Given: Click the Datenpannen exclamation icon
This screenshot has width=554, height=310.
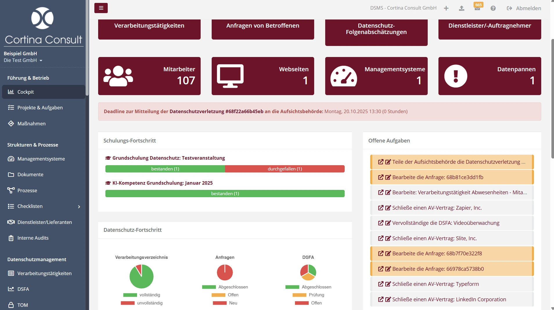Looking at the screenshot, I should click(x=456, y=76).
